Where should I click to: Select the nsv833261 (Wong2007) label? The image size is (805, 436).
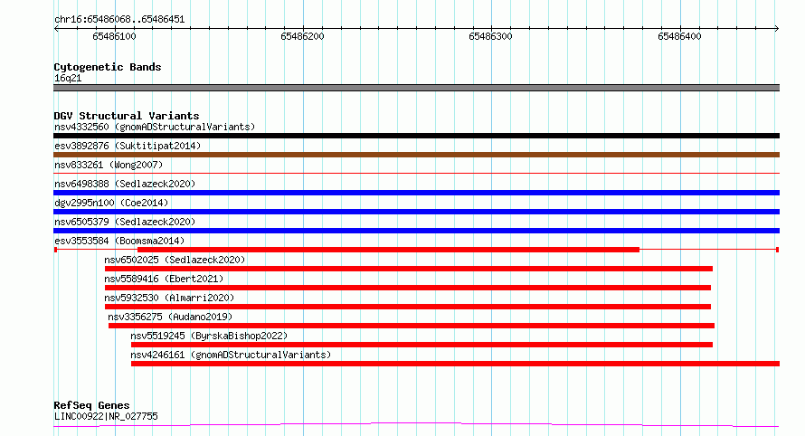pos(109,165)
